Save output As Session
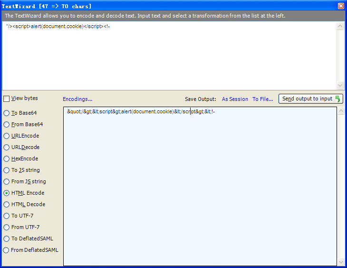The width and height of the screenshot is (347, 268). pyautogui.click(x=235, y=99)
